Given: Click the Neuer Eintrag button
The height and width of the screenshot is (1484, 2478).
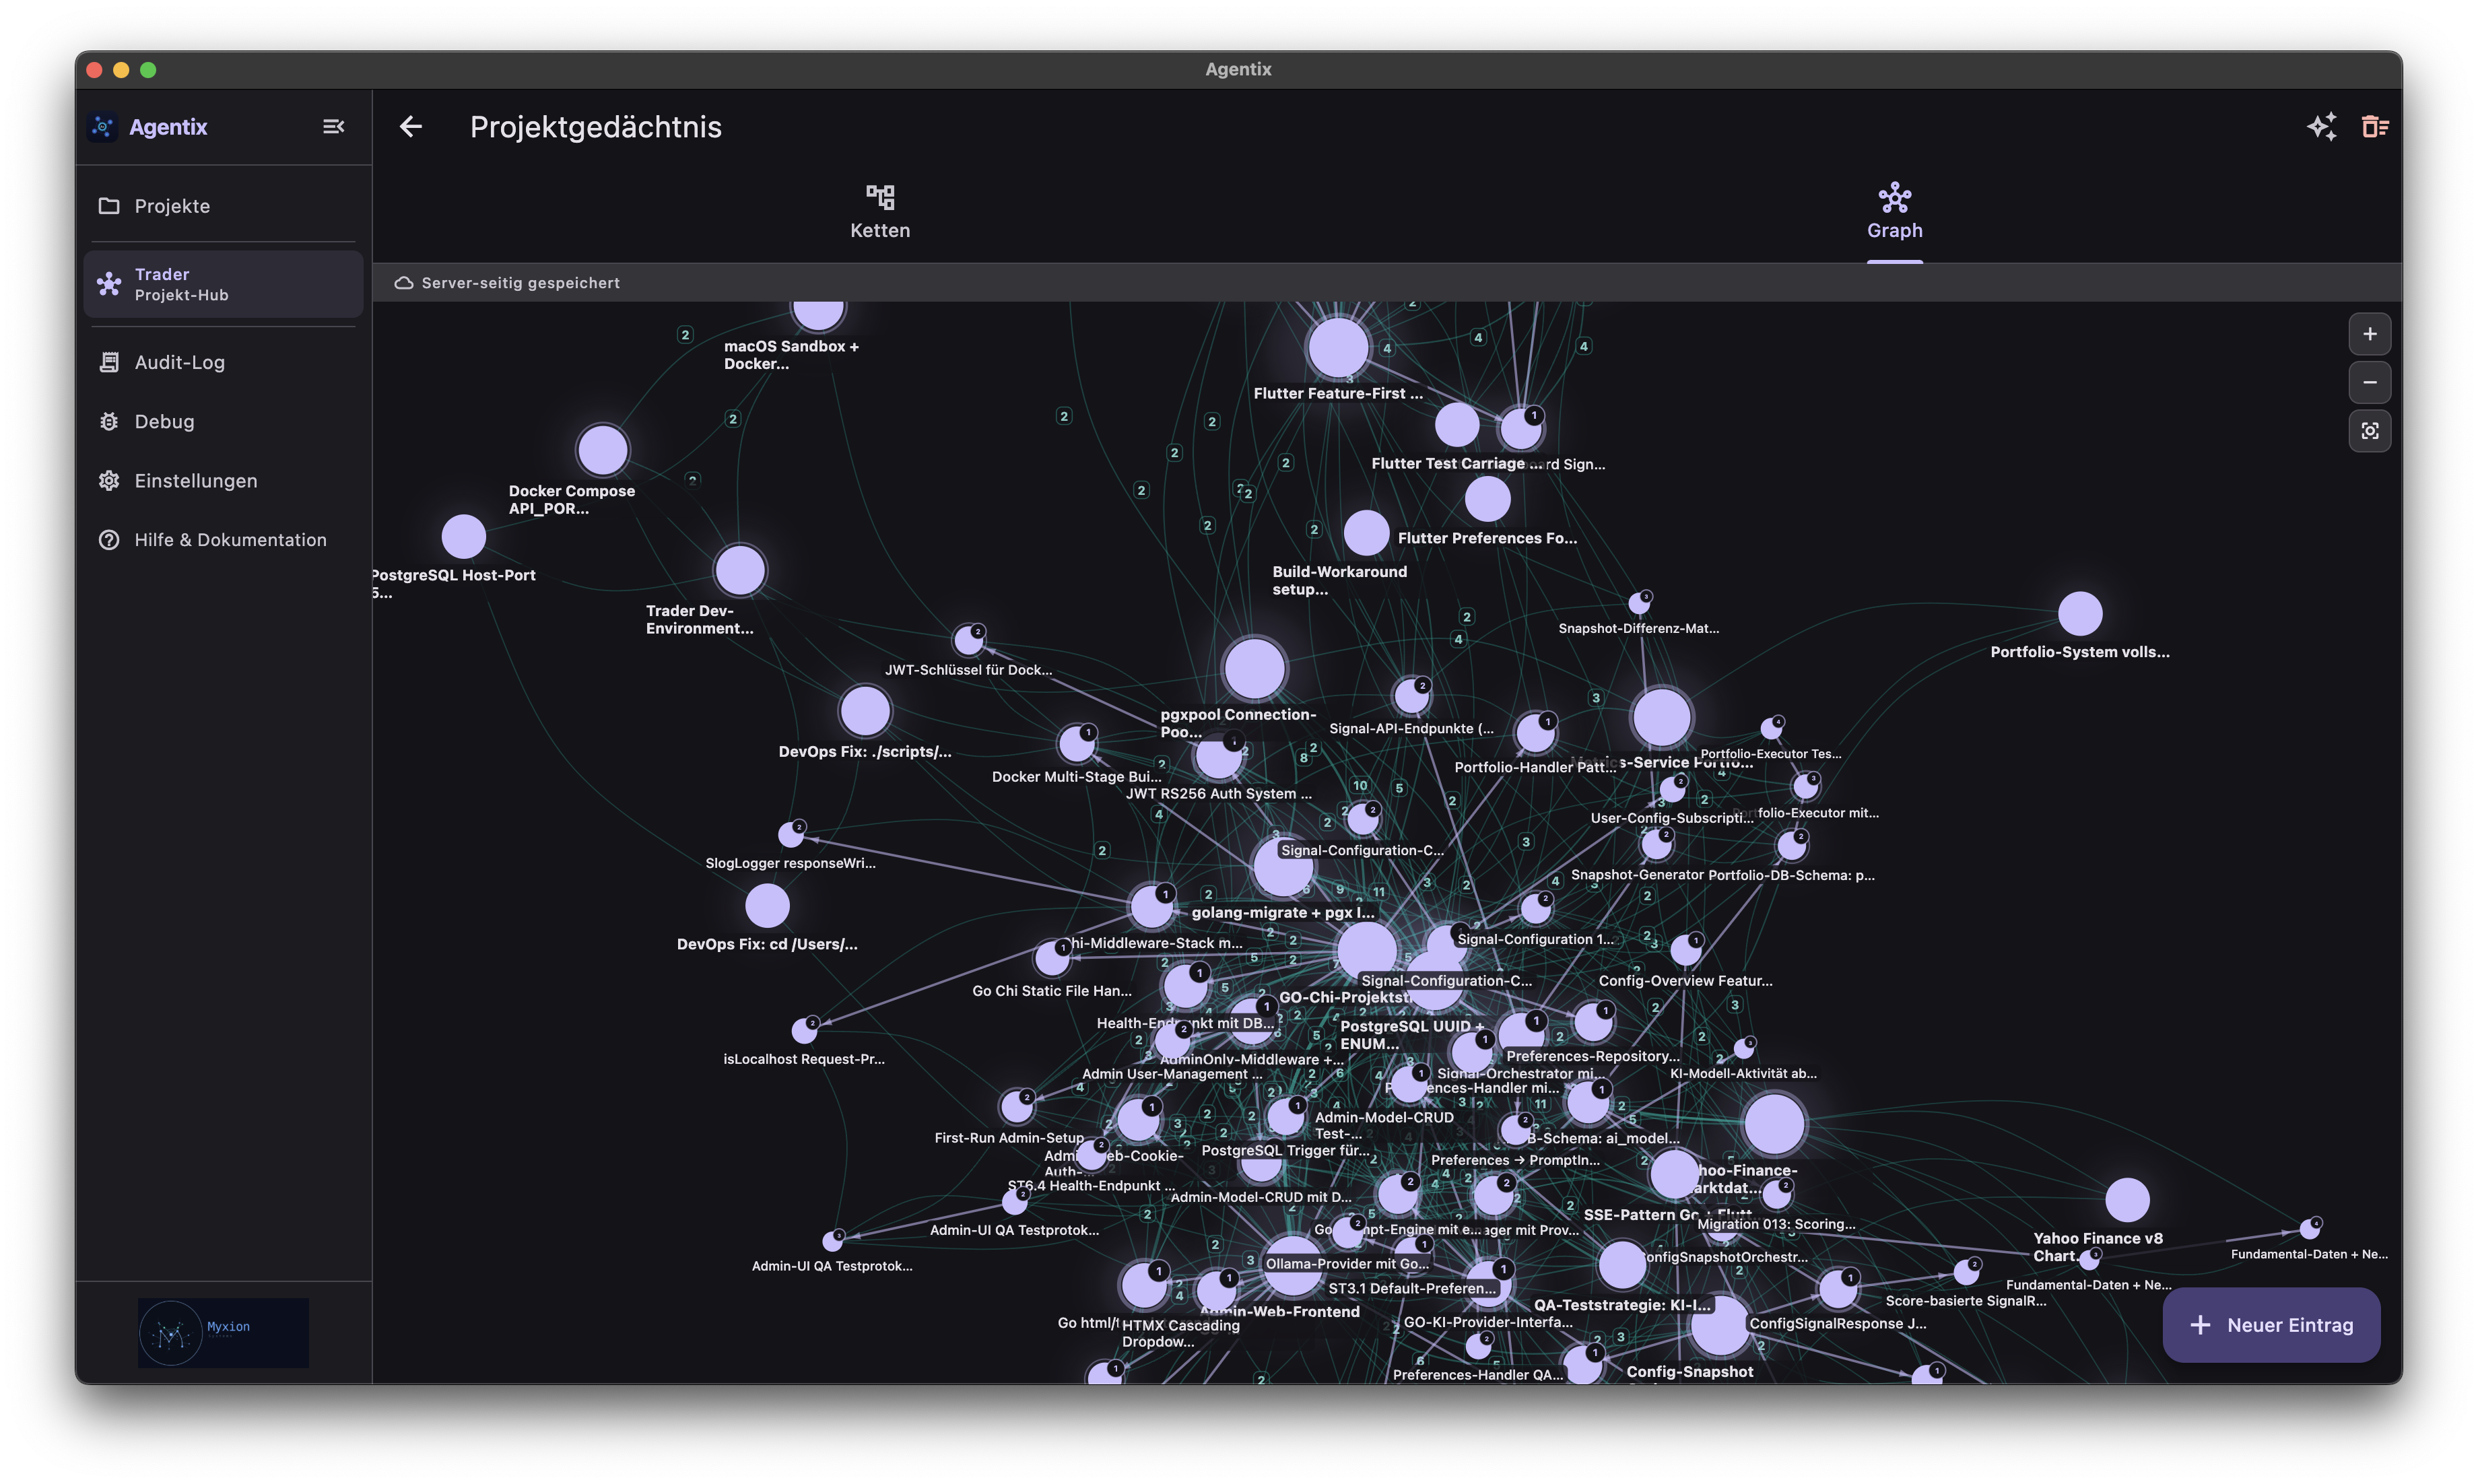Looking at the screenshot, I should pos(2271,1325).
